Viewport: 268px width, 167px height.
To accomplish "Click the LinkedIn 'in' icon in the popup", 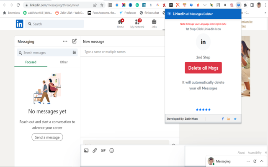I will 203,42.
